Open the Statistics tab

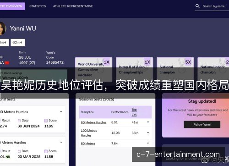pyautogui.click(x=38, y=6)
